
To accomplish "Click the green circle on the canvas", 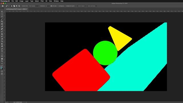I will pyautogui.click(x=105, y=53).
